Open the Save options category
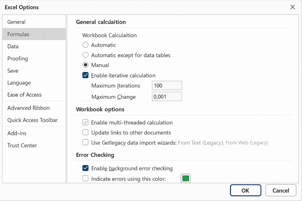The image size is (302, 201). 13,71
